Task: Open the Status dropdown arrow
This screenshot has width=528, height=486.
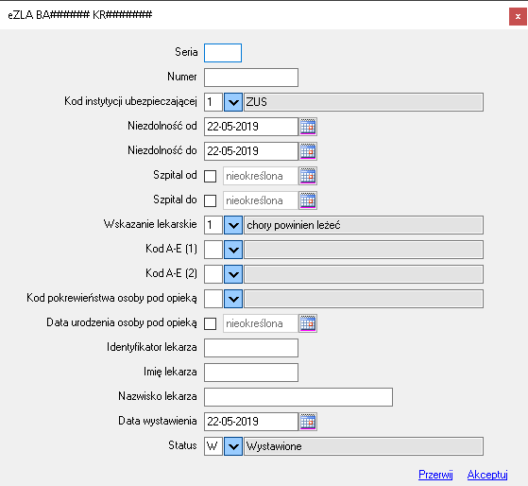Action: pos(233,446)
